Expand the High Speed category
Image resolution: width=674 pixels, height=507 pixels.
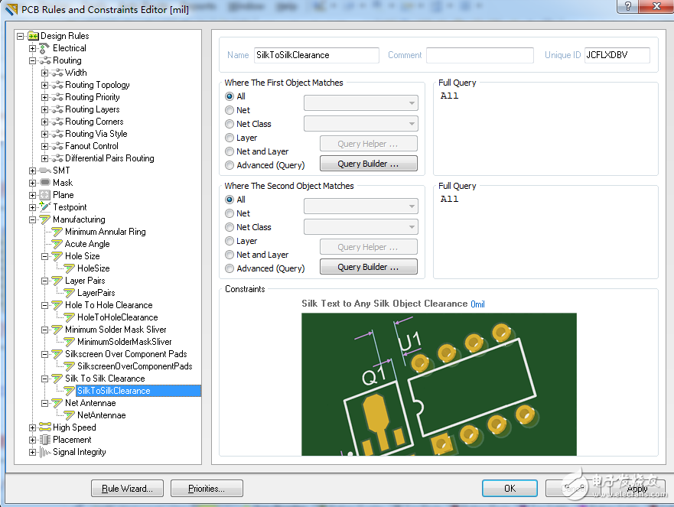point(32,427)
